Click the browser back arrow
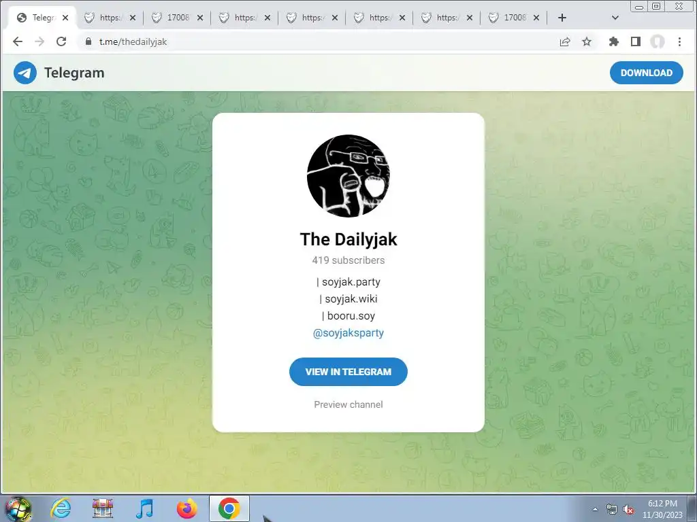This screenshot has height=522, width=697. click(18, 41)
